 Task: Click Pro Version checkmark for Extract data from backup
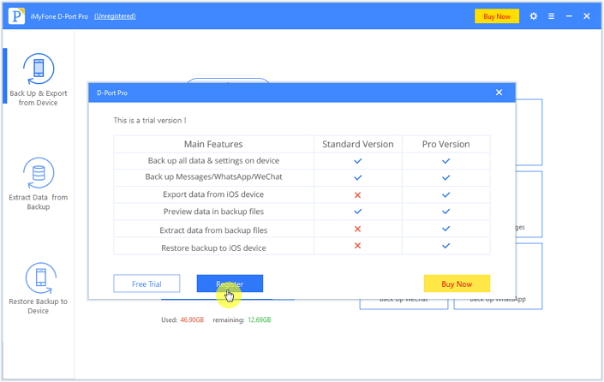(446, 229)
